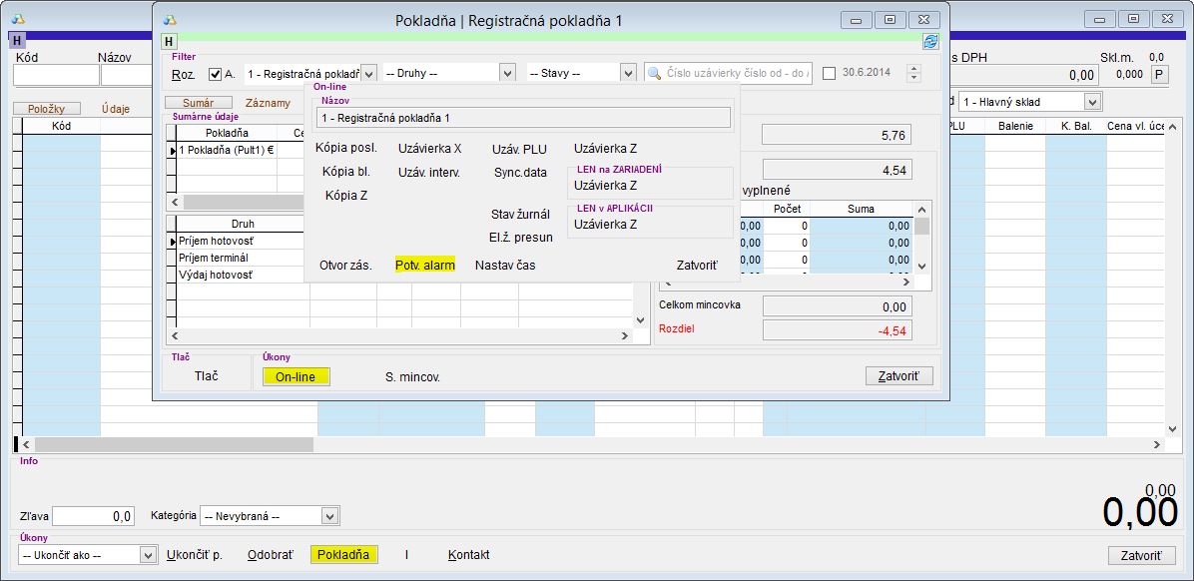The height and width of the screenshot is (581, 1194).
Task: Click Uzávierka Z under LEN v APLIKÁCII
Action: (605, 225)
